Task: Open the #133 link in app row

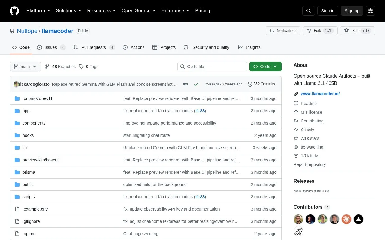Action: (x=200, y=111)
